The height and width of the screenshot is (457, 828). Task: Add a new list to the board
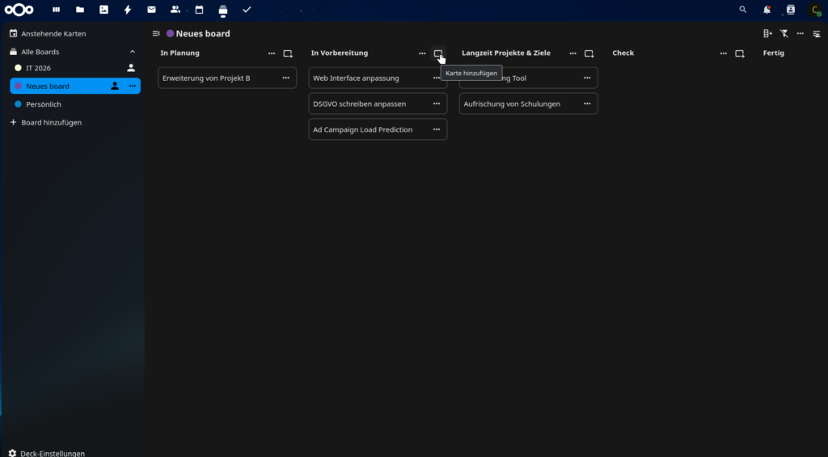(767, 34)
